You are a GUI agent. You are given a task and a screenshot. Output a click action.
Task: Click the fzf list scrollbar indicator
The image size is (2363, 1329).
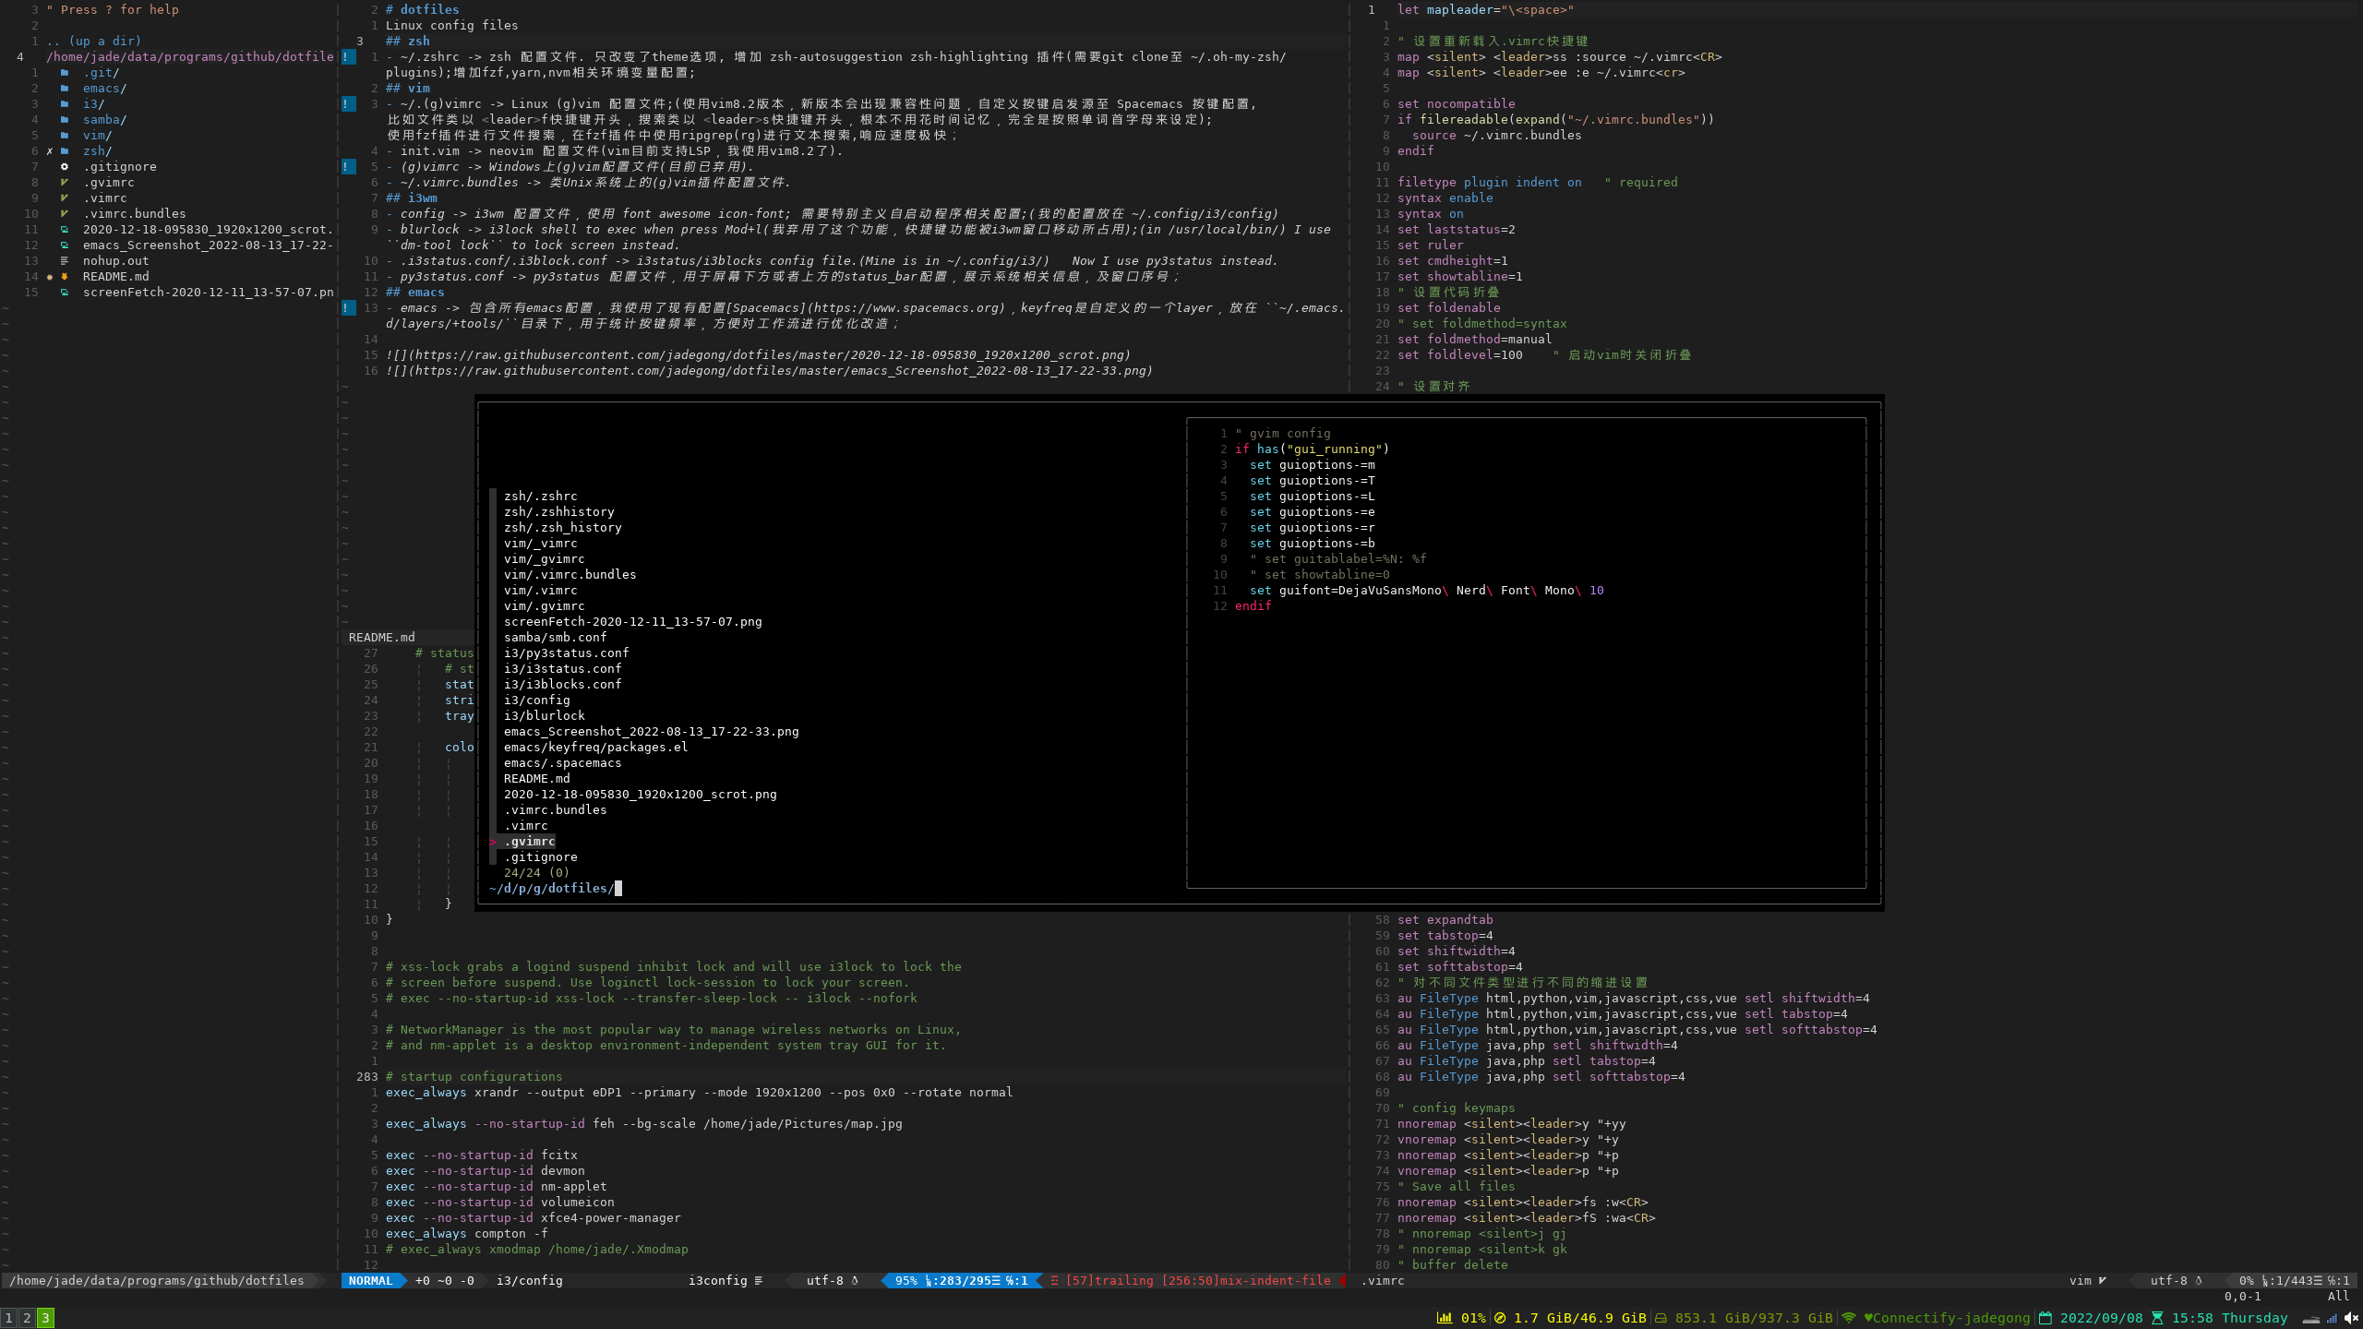(493, 678)
